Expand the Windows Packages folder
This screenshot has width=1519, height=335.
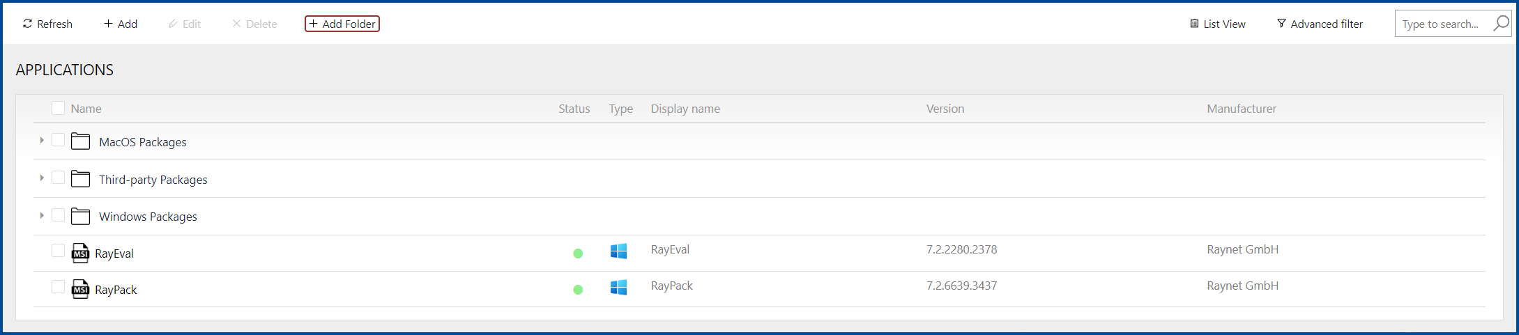pyautogui.click(x=42, y=216)
